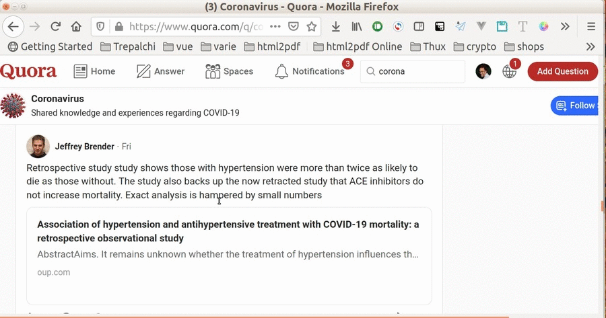Open Notifications tab
Viewport: 606px width, 318px height.
(x=310, y=71)
